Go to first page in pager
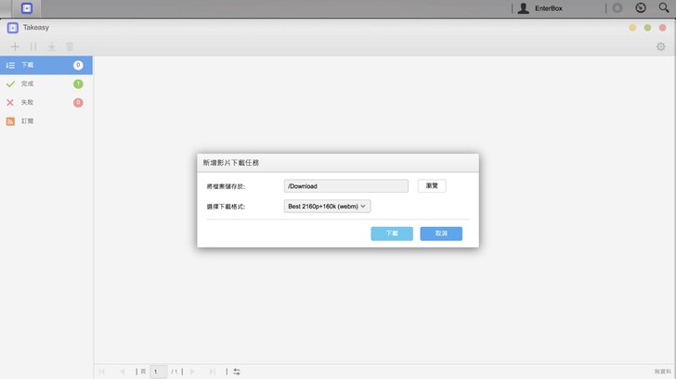The image size is (676, 379). pos(102,372)
